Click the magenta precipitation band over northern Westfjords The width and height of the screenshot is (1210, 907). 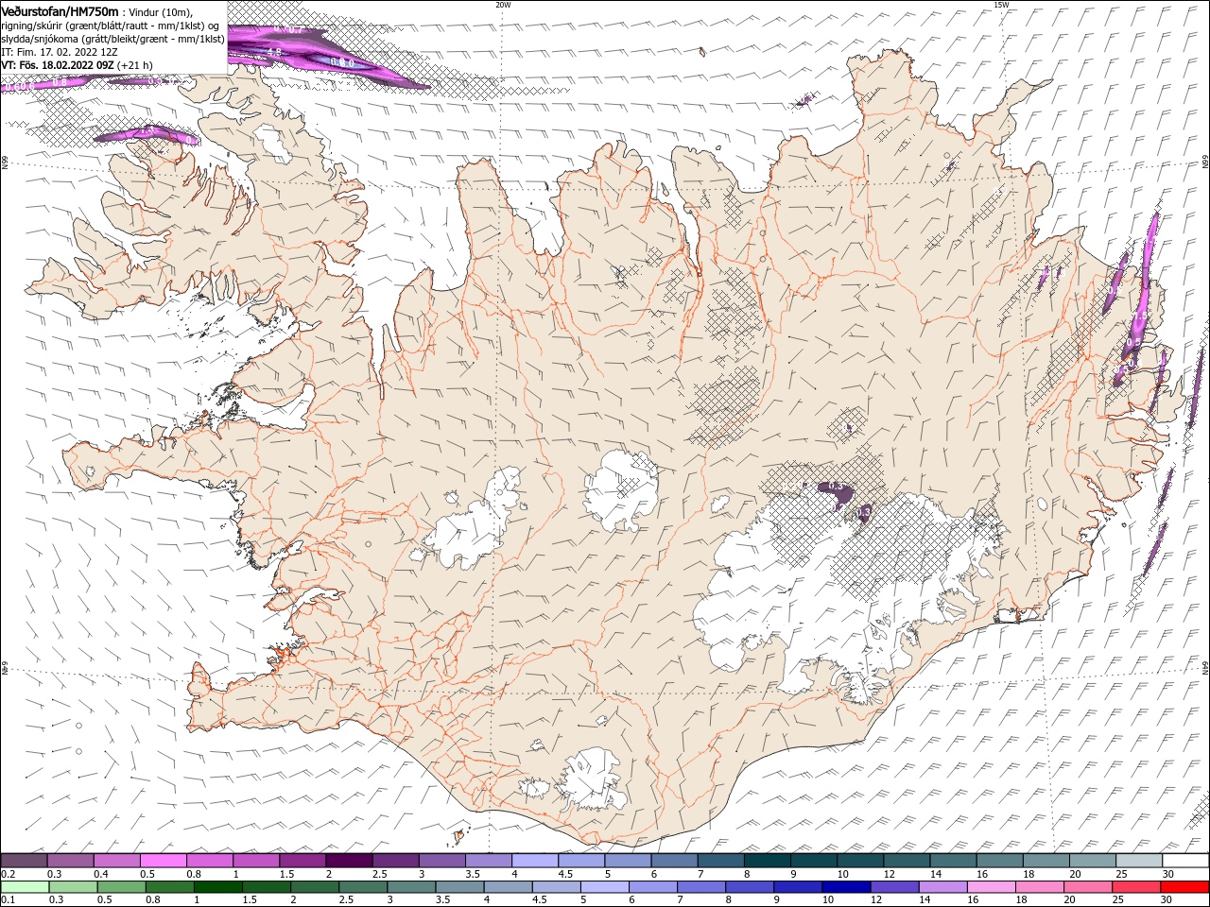point(147,135)
